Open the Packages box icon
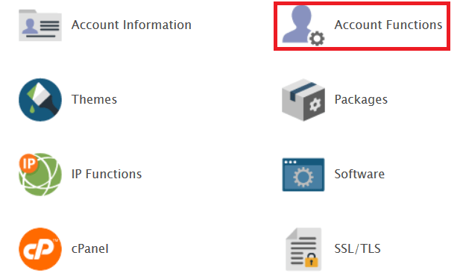This screenshot has height=276, width=463. click(x=303, y=100)
